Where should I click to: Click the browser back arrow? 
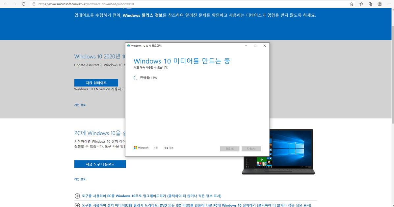pos(6,4)
